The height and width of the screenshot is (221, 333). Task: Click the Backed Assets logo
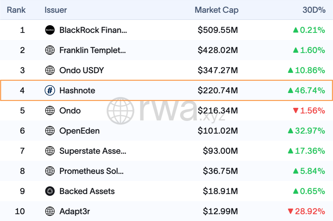click(50, 191)
